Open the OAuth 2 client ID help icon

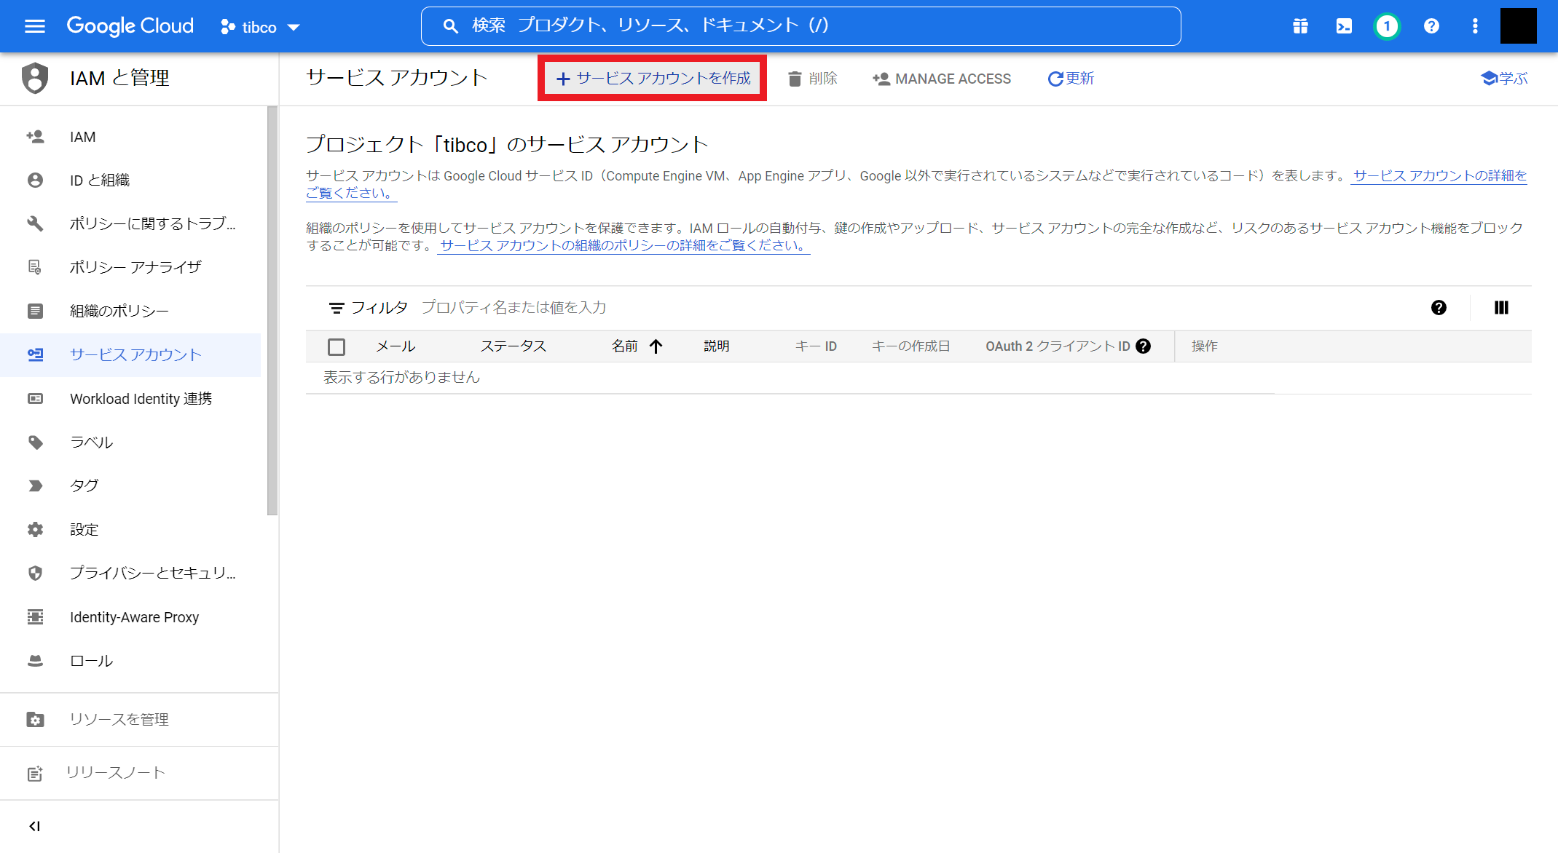pos(1144,346)
